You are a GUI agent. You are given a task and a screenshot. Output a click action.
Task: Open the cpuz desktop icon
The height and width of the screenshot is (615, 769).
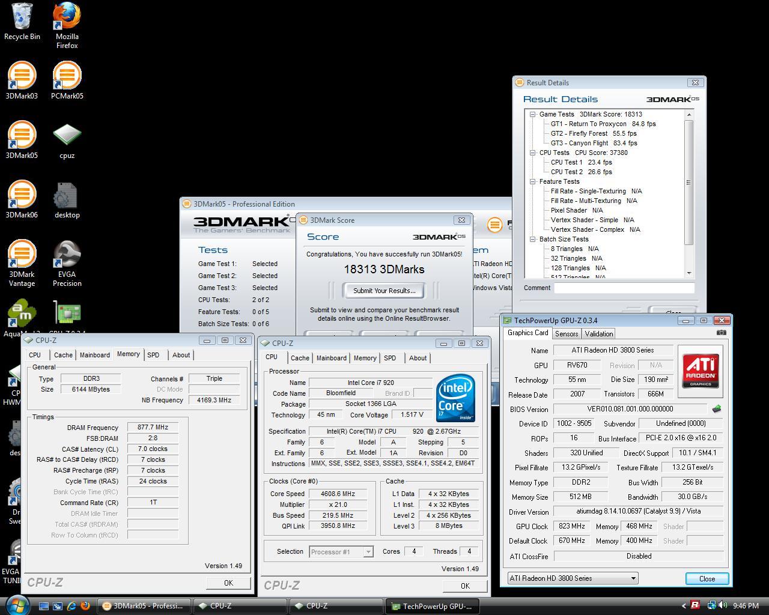tap(67, 140)
